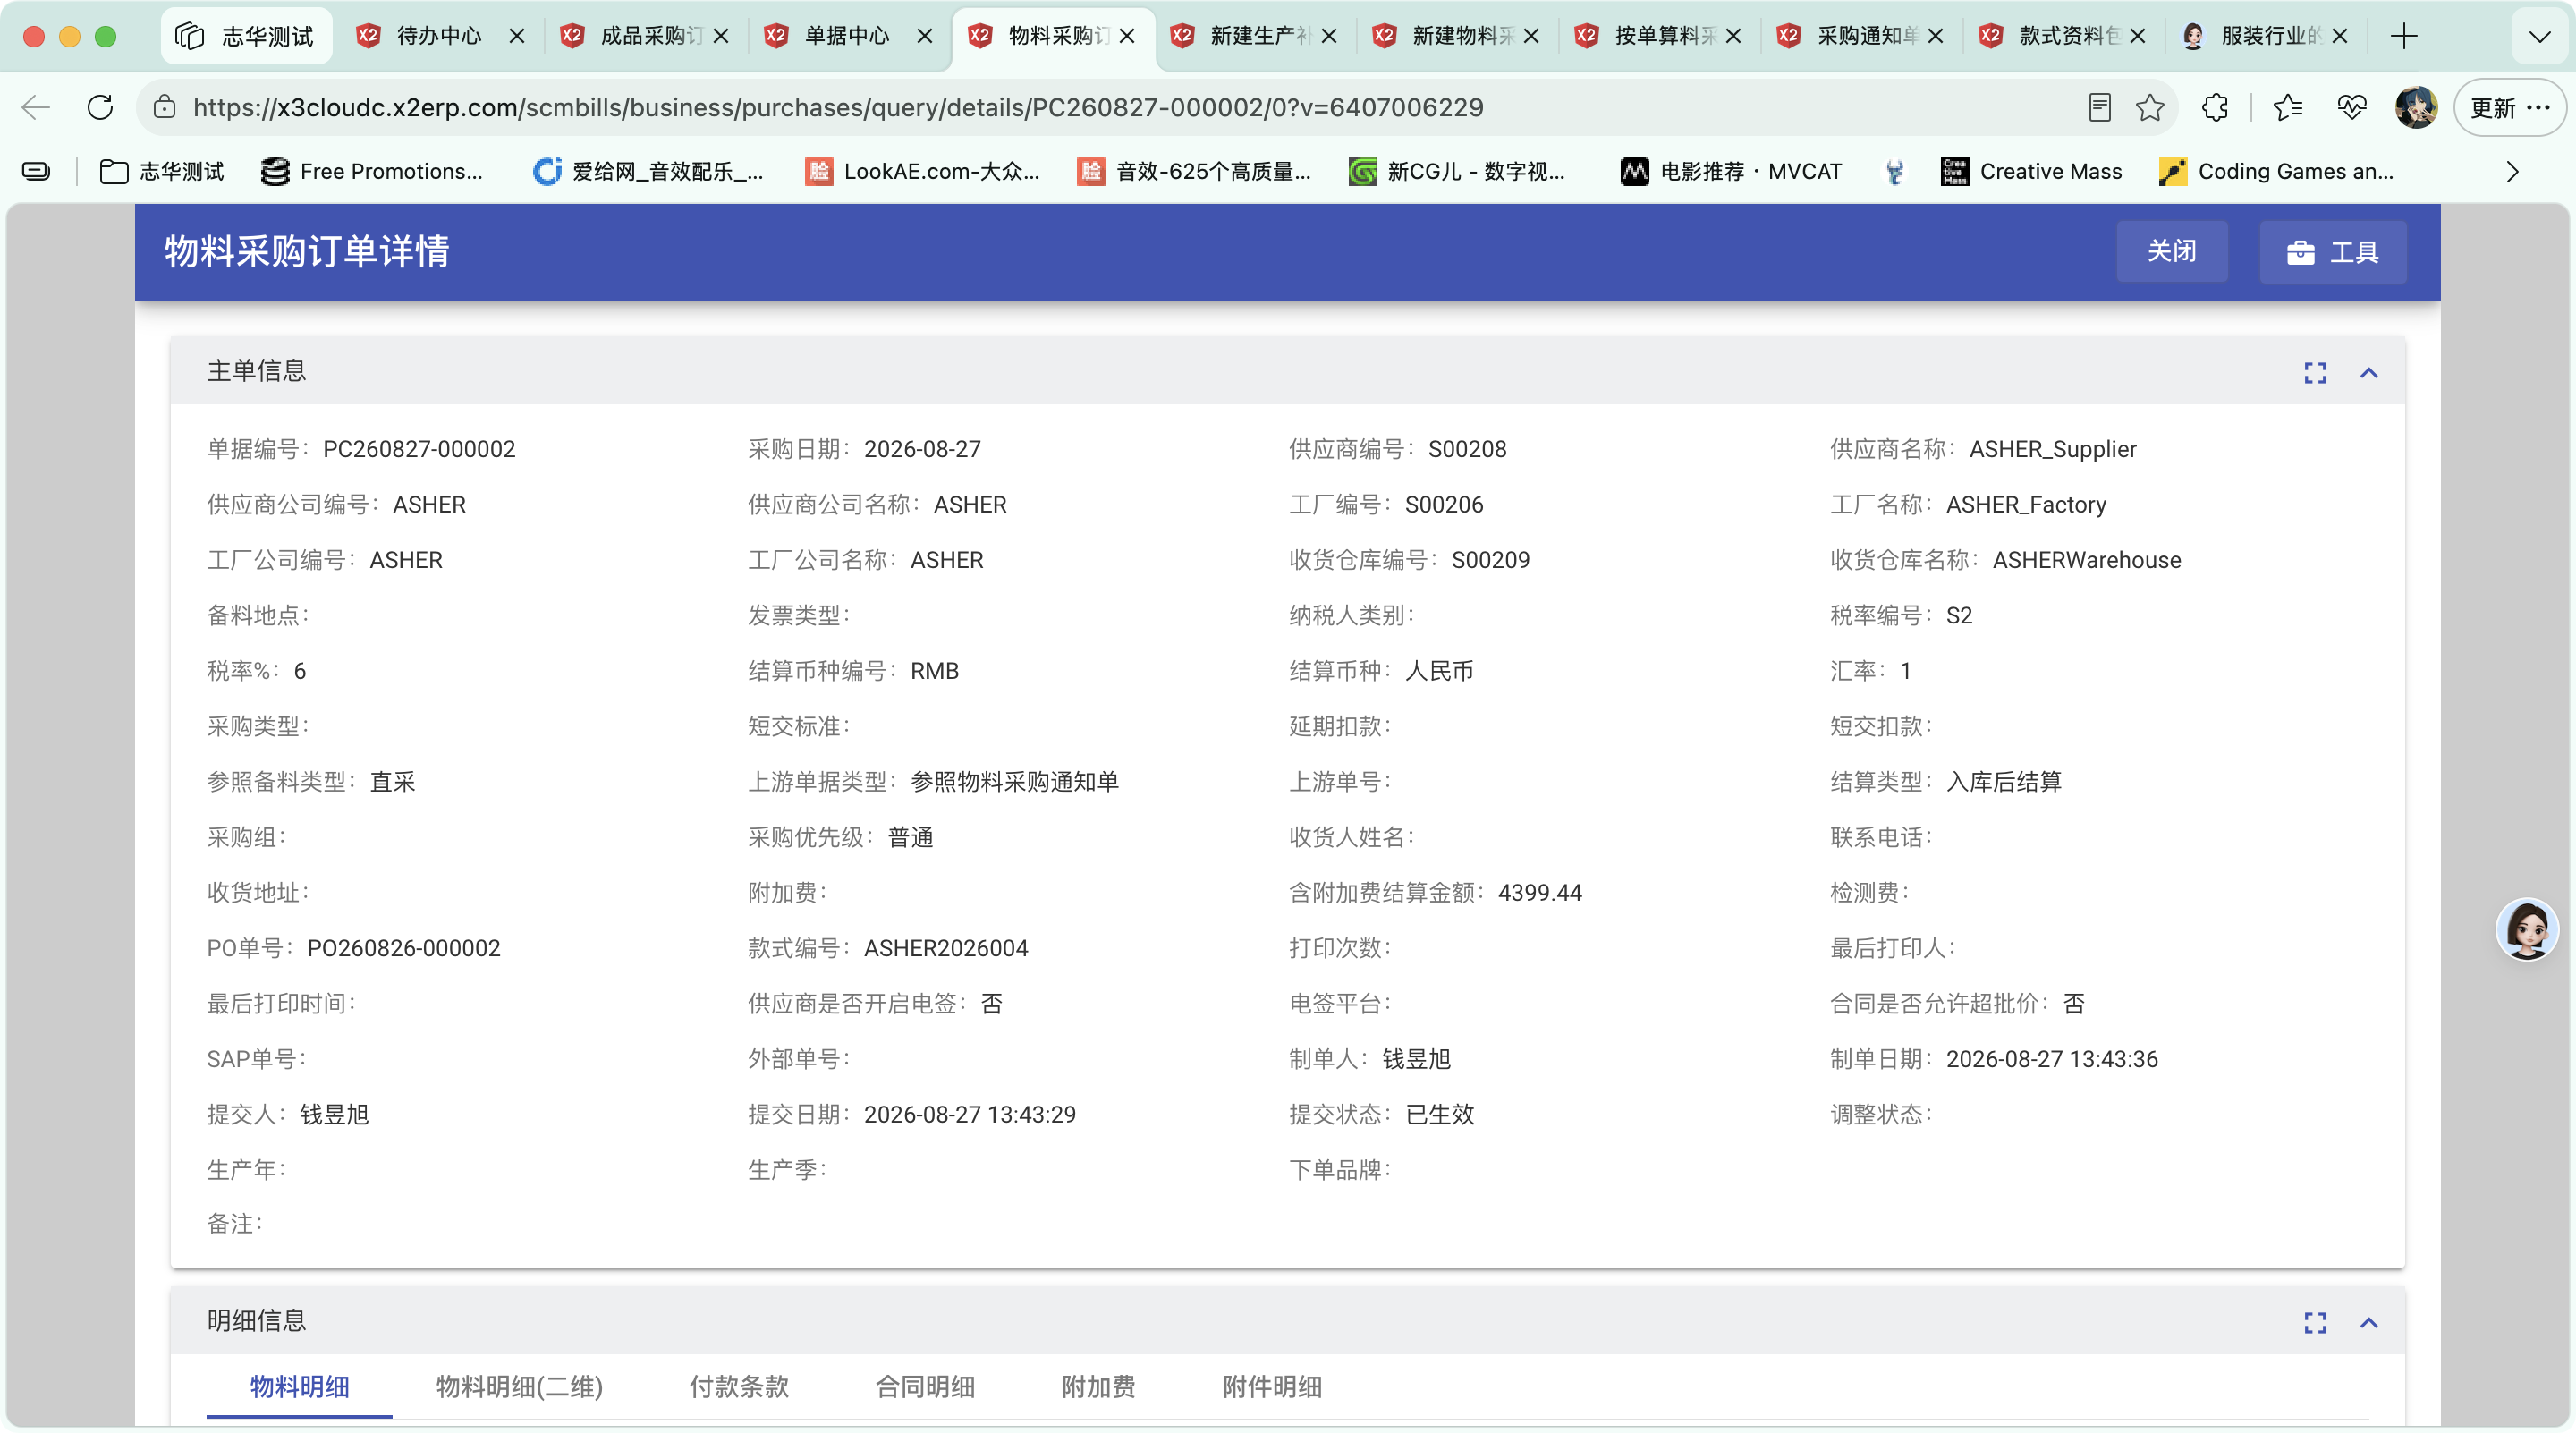Open the browser health heartbeat icon

click(2352, 107)
